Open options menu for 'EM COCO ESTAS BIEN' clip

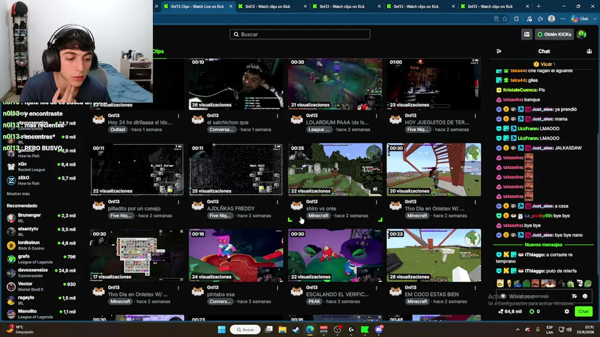(x=475, y=288)
